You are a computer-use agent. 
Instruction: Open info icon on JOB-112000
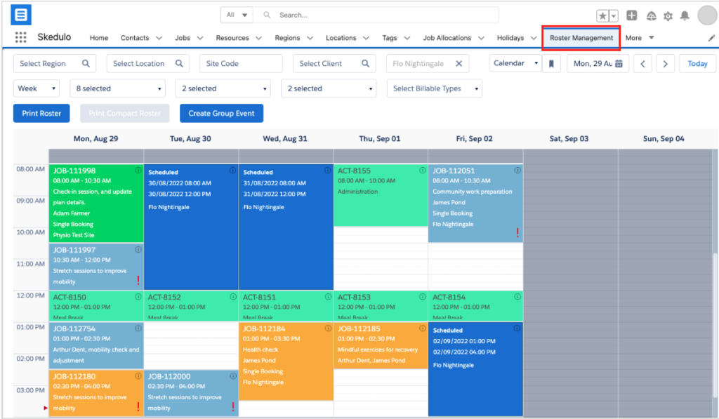233,376
